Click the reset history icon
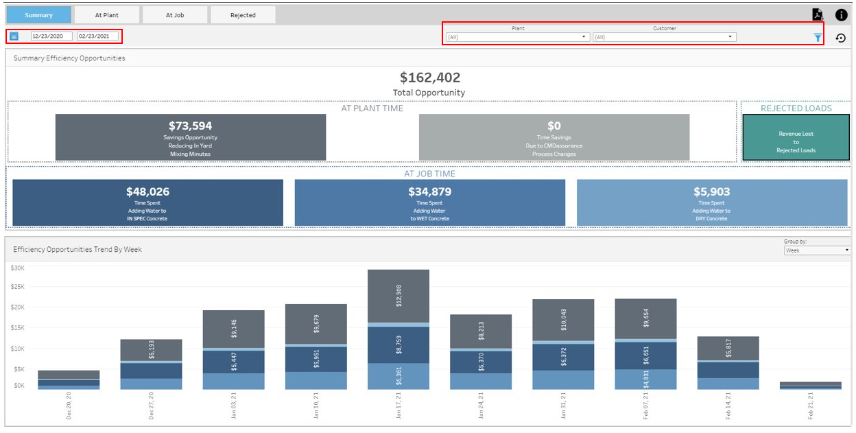This screenshot has height=433, width=856. point(841,38)
